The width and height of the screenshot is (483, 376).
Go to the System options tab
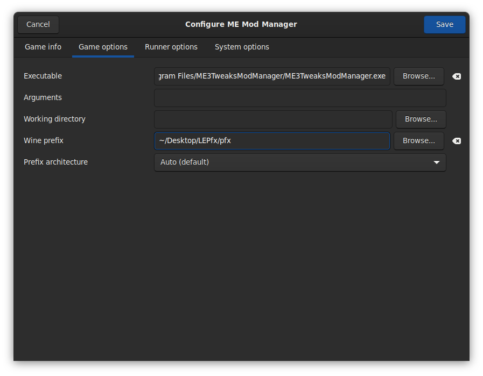click(242, 47)
